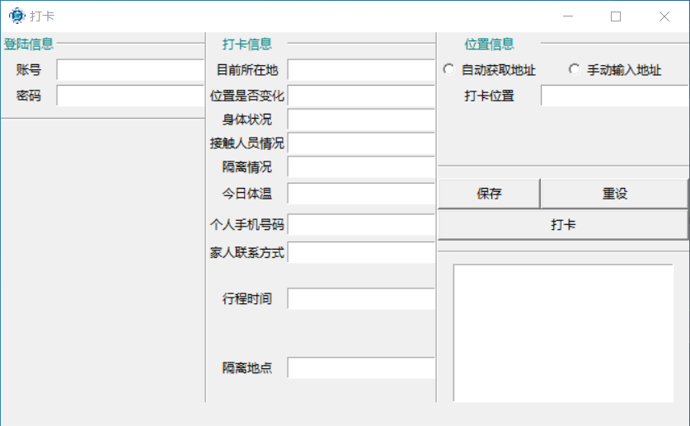The height and width of the screenshot is (426, 690).
Task: Click the 打卡位置 label
Action: click(x=489, y=96)
